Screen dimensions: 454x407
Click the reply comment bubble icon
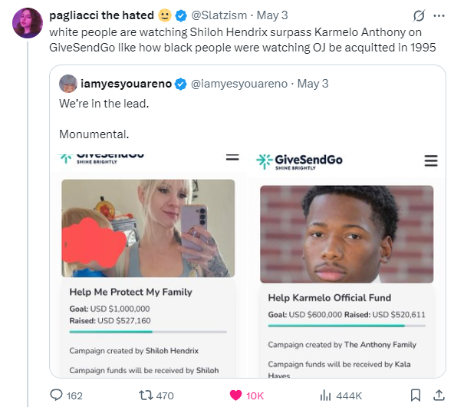point(56,395)
